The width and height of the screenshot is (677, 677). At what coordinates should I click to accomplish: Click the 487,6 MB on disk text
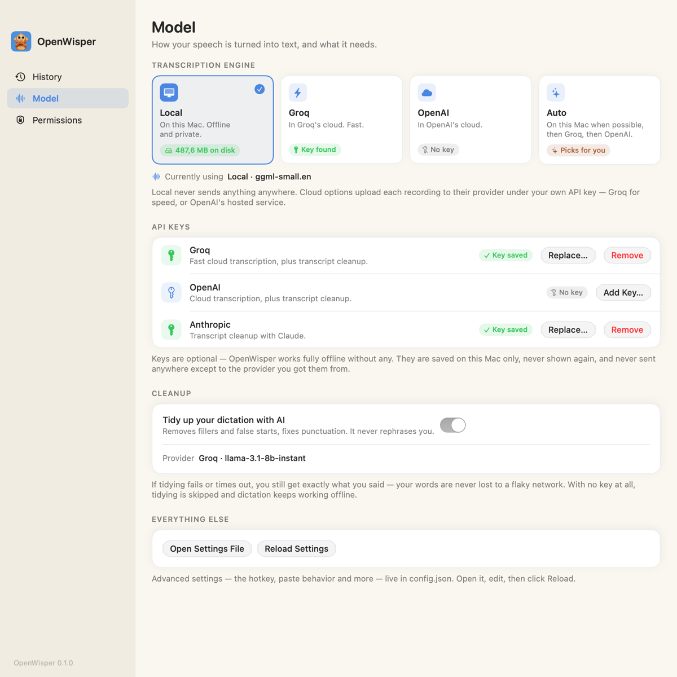pos(205,151)
